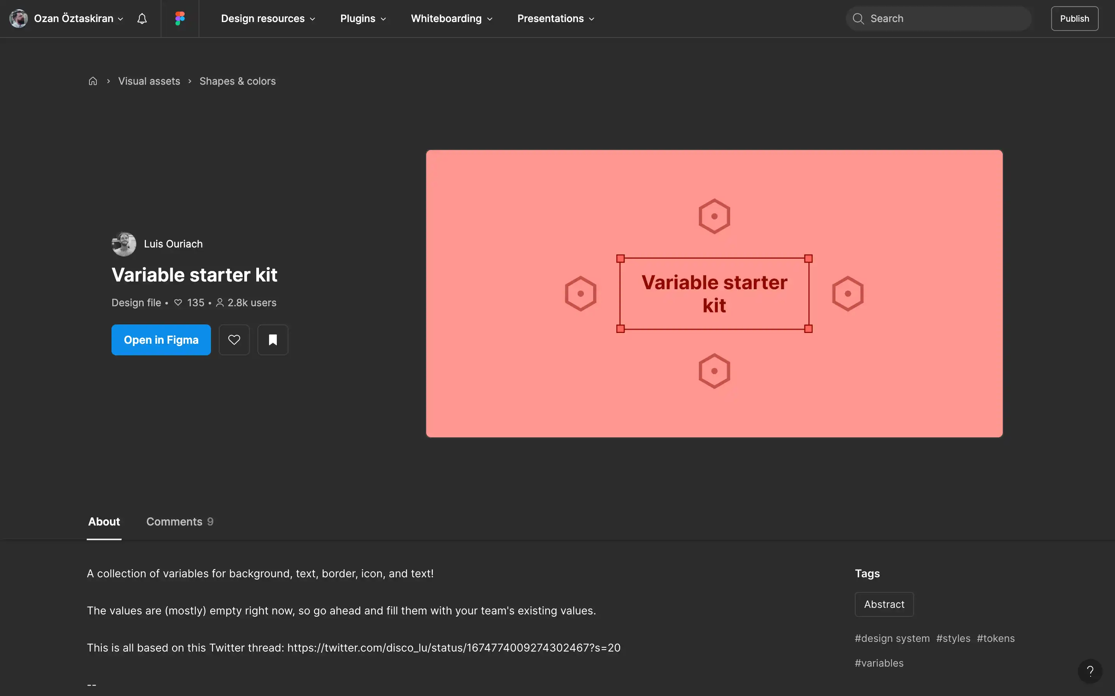Toggle the bookmark save button
Image resolution: width=1115 pixels, height=696 pixels.
[273, 340]
